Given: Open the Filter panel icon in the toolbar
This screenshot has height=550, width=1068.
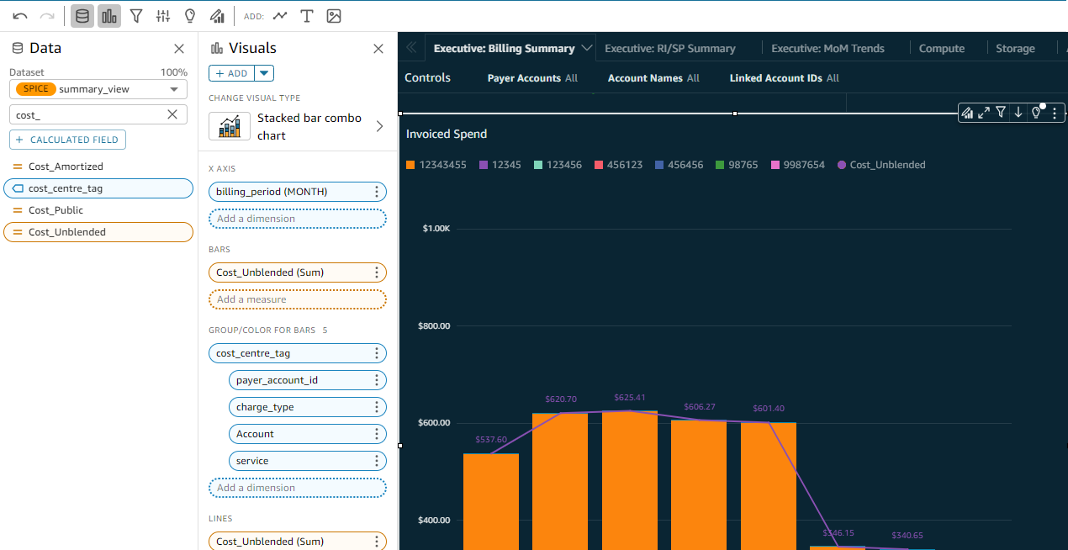Looking at the screenshot, I should click(x=135, y=15).
